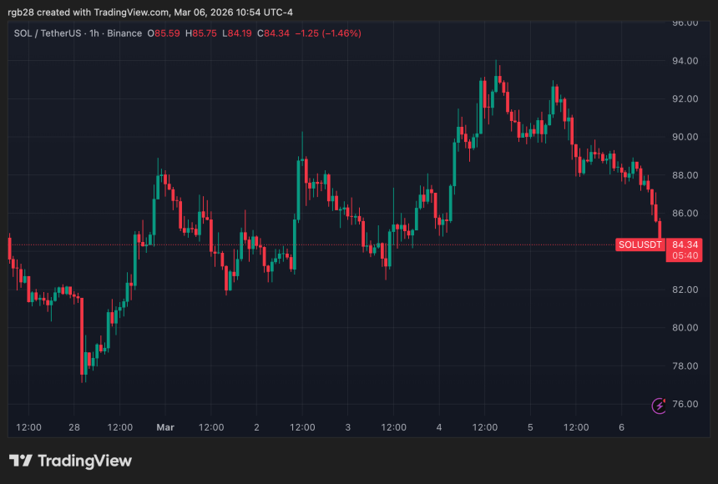Click the 28 date on time axis
The height and width of the screenshot is (484, 718).
[73, 427]
